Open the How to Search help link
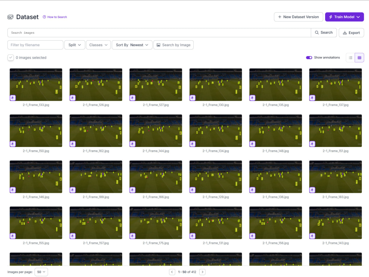This screenshot has height=277, width=369. point(55,17)
